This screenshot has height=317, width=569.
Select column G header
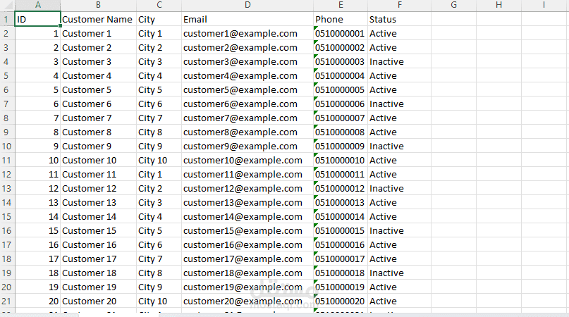tap(453, 5)
